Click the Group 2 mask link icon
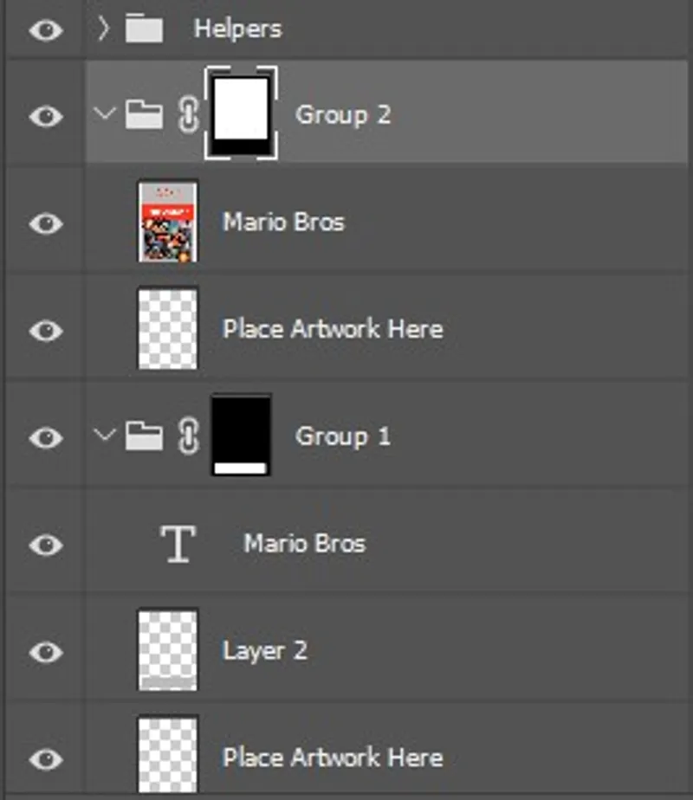 pos(188,114)
